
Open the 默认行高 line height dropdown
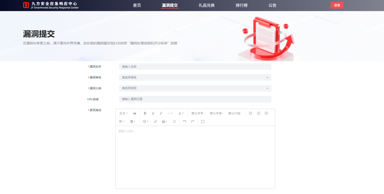click(235, 113)
